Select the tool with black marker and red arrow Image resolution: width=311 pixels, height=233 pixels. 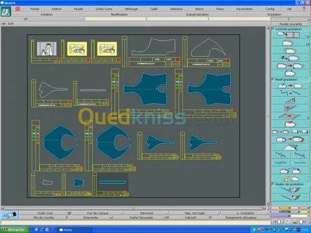pyautogui.click(x=290, y=58)
